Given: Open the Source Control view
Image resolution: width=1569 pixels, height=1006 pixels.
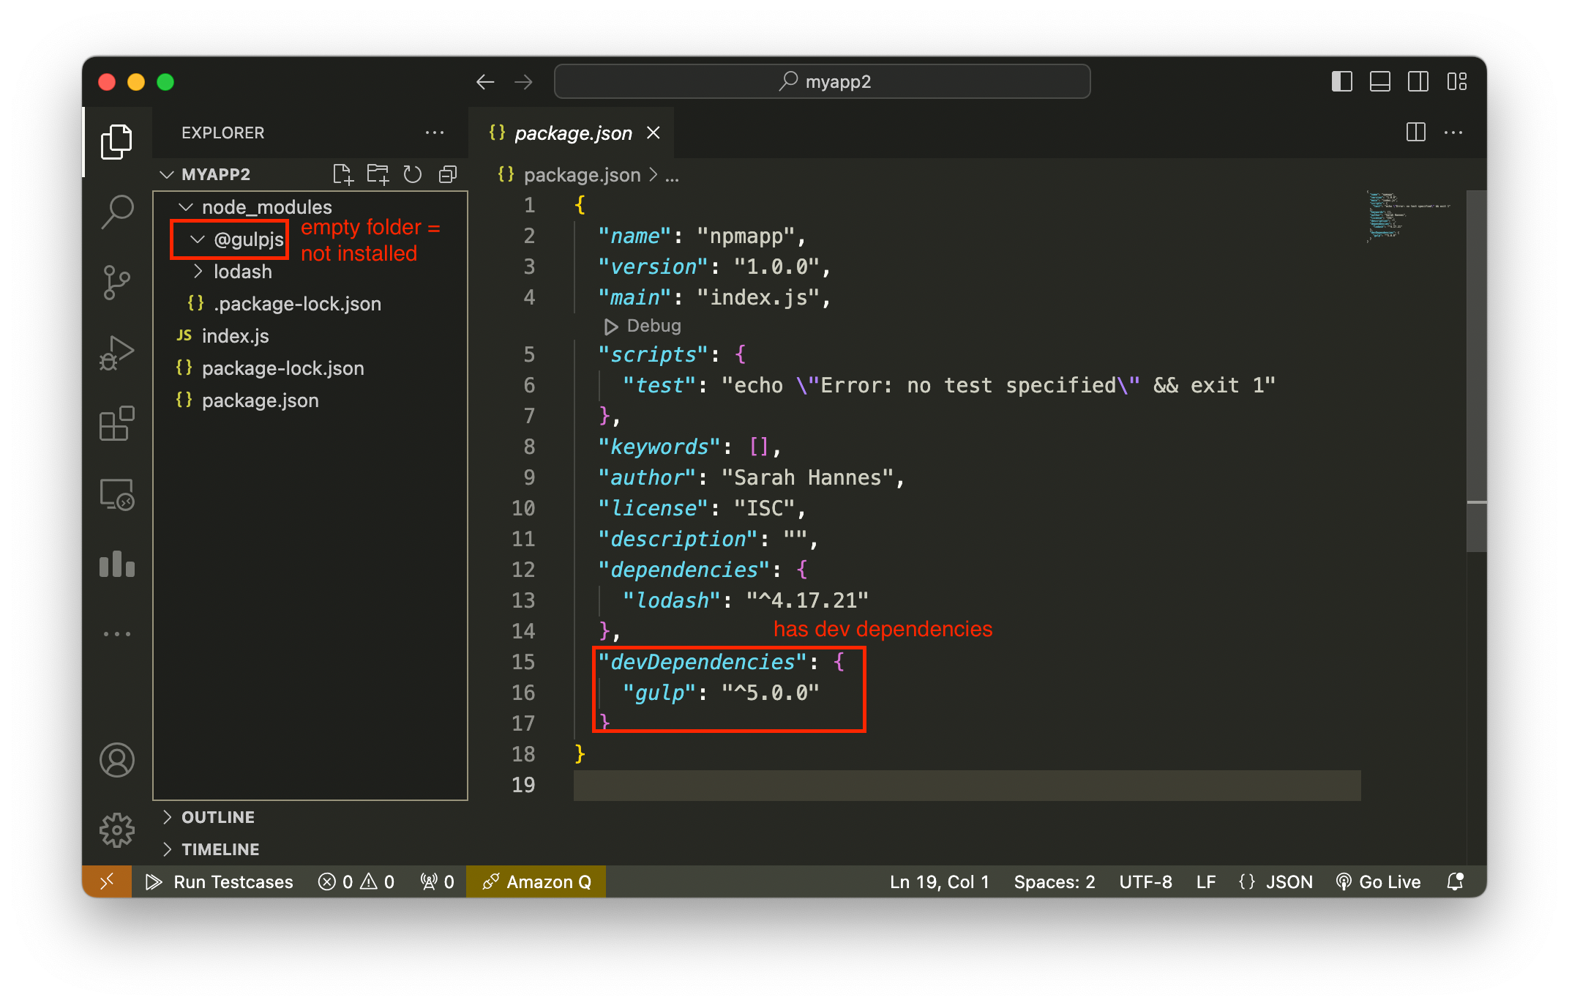Looking at the screenshot, I should tap(116, 283).
